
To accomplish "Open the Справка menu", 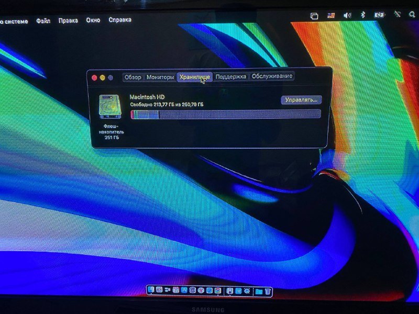I will tap(119, 21).
